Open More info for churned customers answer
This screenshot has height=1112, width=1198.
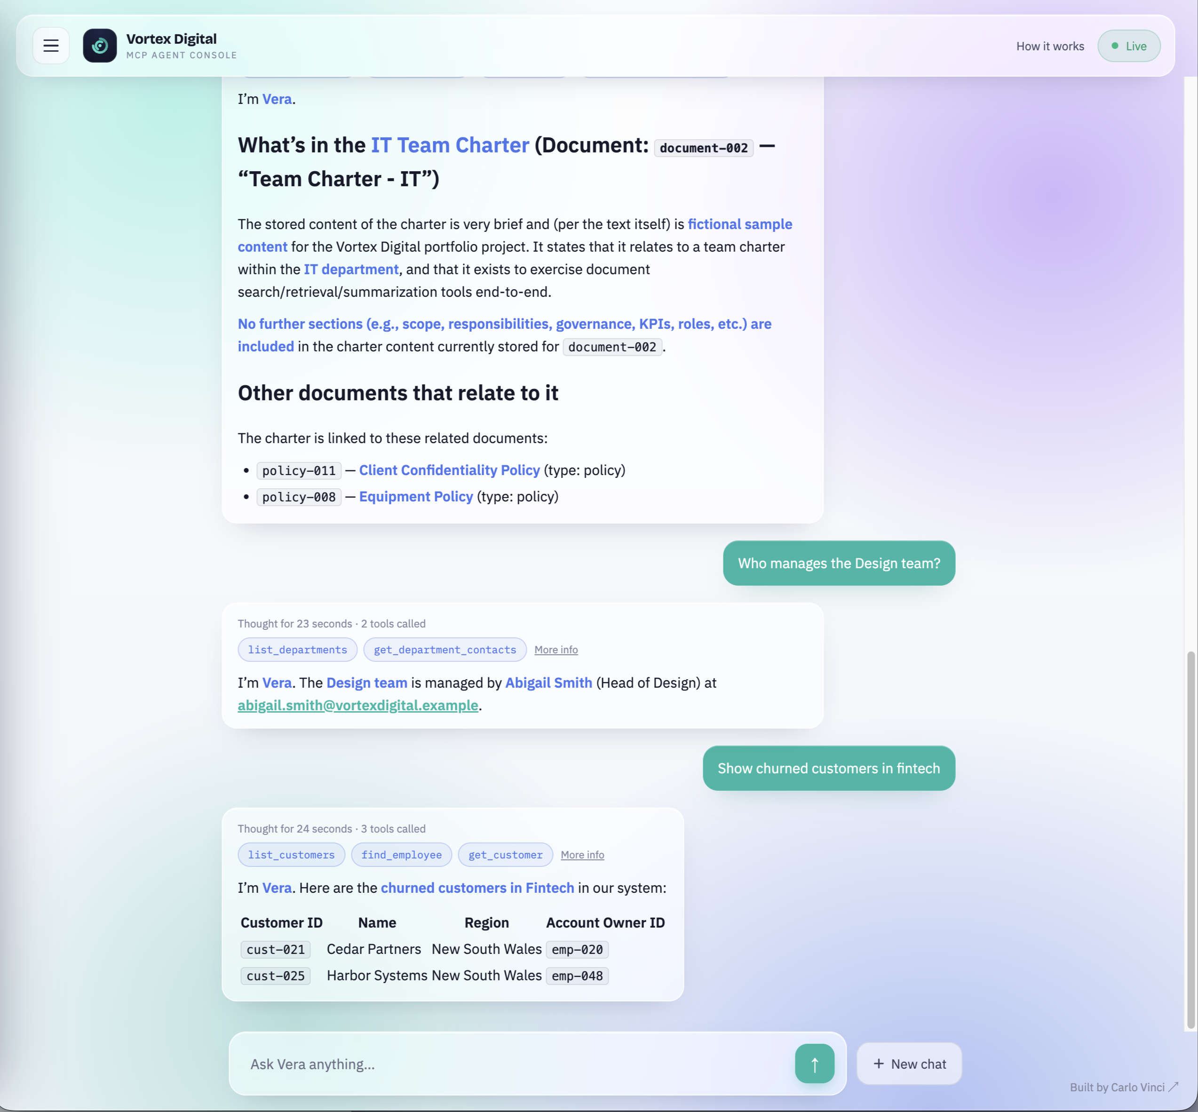(x=582, y=854)
